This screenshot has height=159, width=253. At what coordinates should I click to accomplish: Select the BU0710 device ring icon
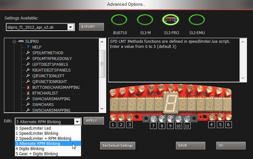[x=119, y=20]
